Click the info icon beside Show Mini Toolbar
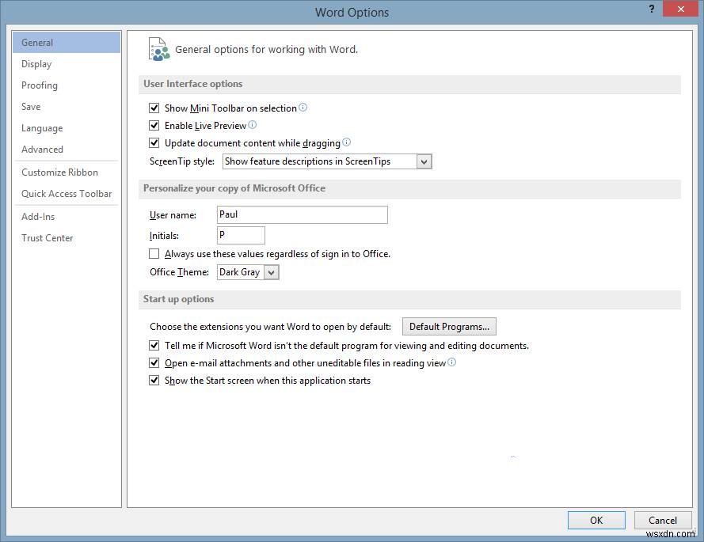The height and width of the screenshot is (542, 704). pyautogui.click(x=303, y=108)
